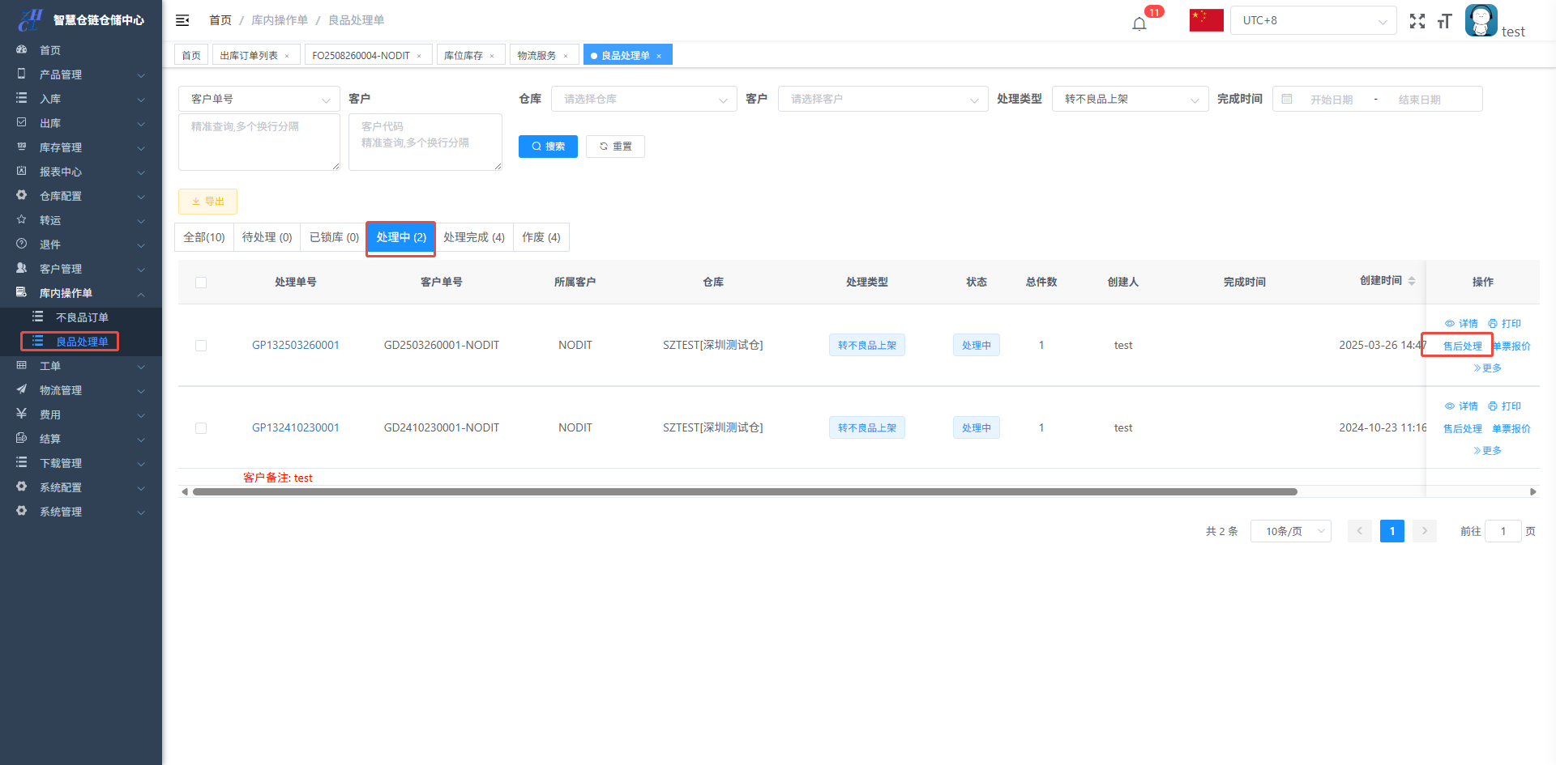The width and height of the screenshot is (1556, 765).
Task: Tick the checkbox for GP132410230001
Action: [x=201, y=428]
